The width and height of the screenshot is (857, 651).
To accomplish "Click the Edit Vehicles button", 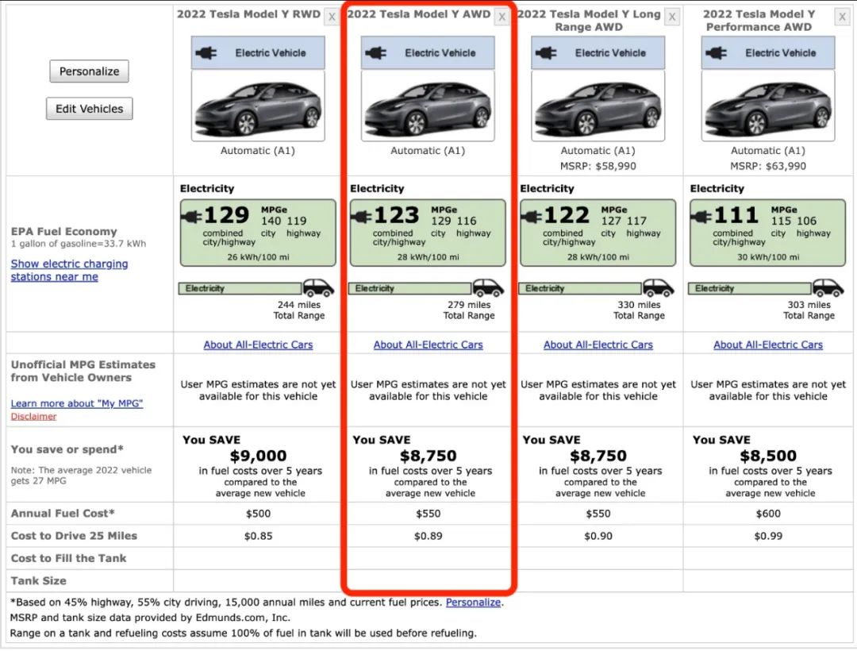I will (x=89, y=109).
